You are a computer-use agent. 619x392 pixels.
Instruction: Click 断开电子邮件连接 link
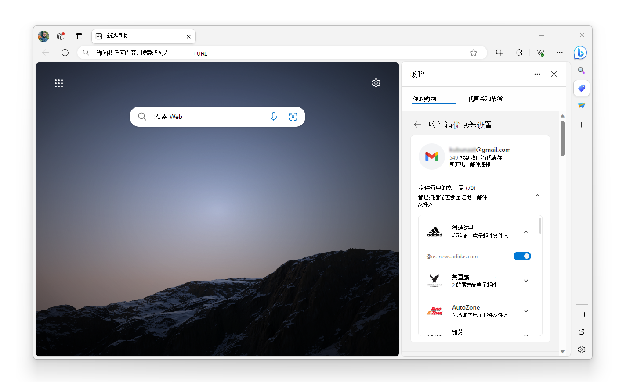pos(470,164)
